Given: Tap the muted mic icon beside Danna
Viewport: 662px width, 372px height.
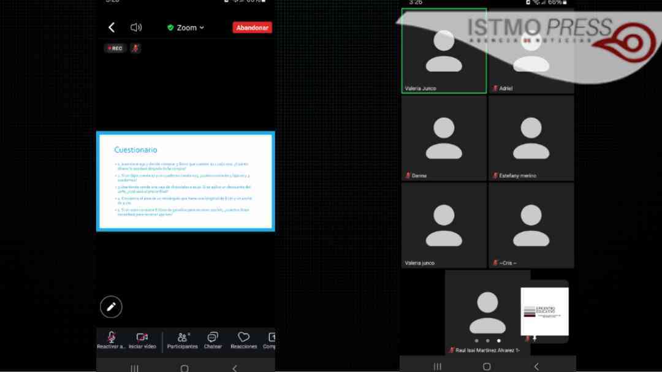Looking at the screenshot, I should tap(408, 175).
